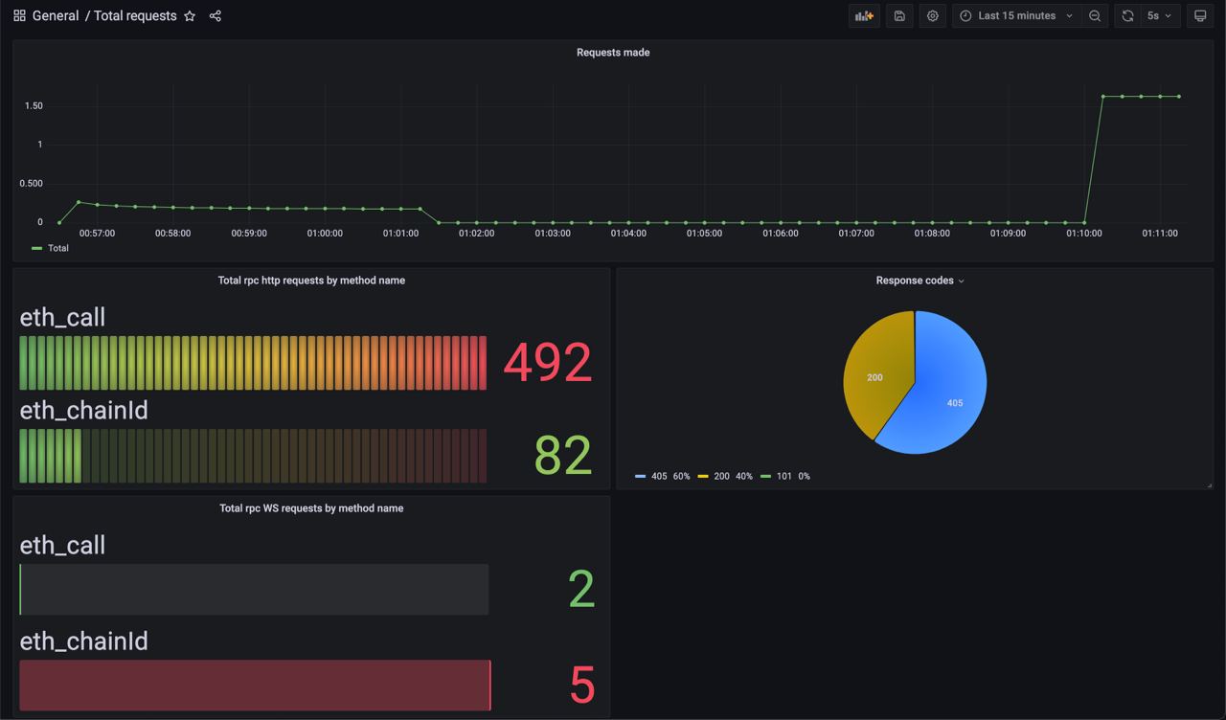Click the General breadcrumb link
Viewport: 1226px width, 720px height.
point(56,16)
